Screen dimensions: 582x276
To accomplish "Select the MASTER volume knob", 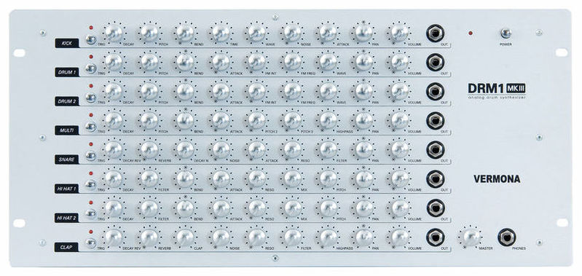I will 471,237.
